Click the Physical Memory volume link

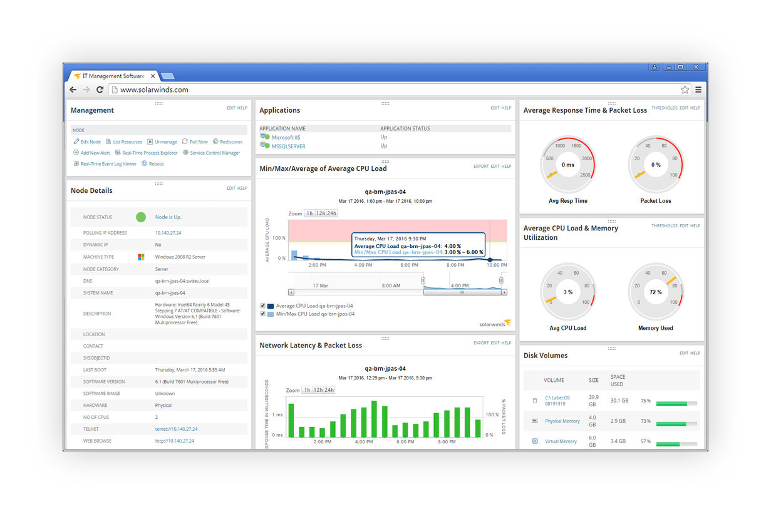coord(562,421)
